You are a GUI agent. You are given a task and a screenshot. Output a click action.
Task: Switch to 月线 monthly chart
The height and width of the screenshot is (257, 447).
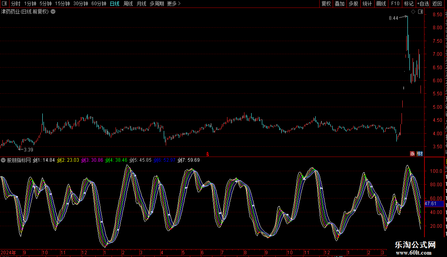141,4
